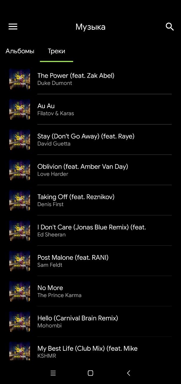181x384 pixels.
Task: Tap the Android home button icon
Action: point(90,373)
